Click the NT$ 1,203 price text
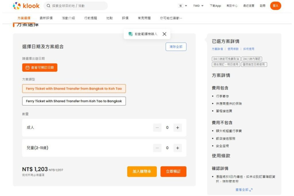This screenshot has width=294, height=196. pos(35,169)
